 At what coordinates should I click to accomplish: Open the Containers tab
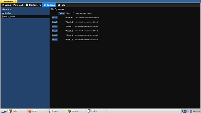point(33,5)
